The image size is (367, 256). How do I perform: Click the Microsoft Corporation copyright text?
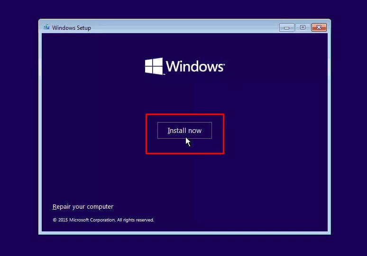[x=103, y=220]
